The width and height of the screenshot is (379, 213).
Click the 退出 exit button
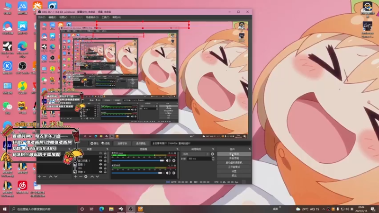pyautogui.click(x=234, y=176)
